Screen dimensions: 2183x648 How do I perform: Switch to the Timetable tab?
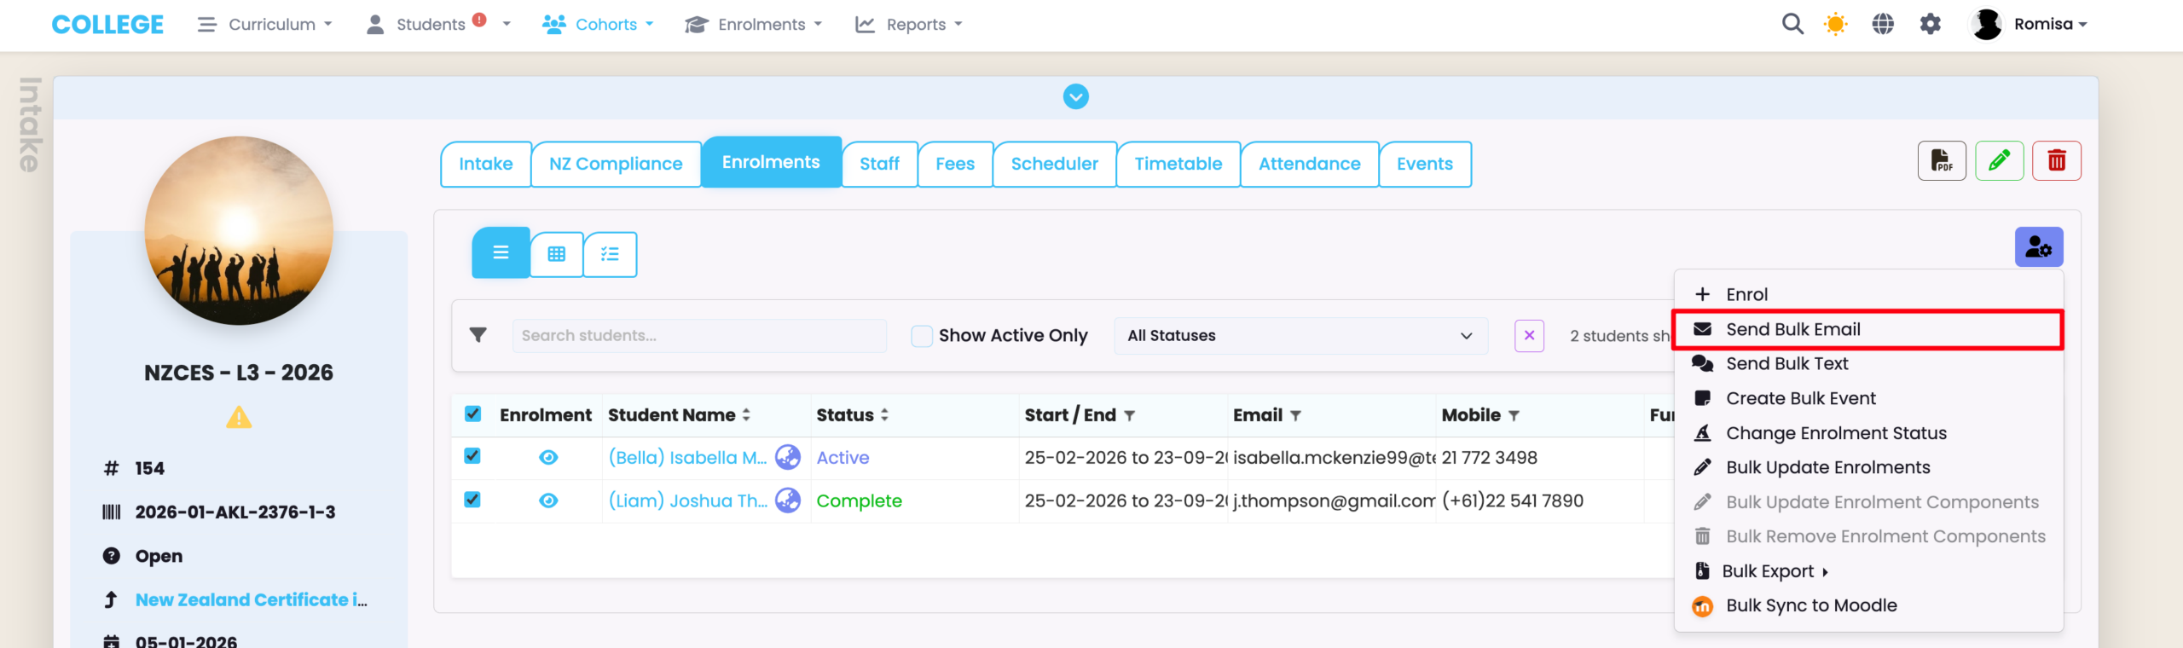tap(1178, 164)
